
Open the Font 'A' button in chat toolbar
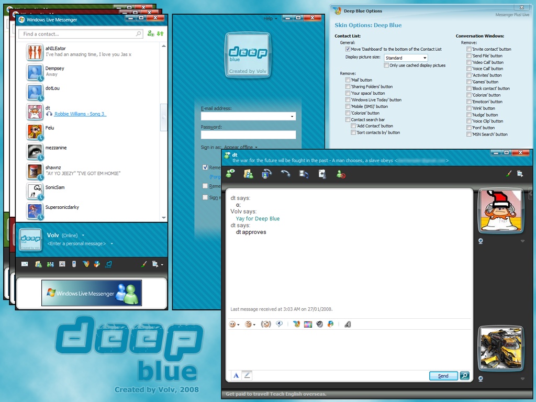point(348,324)
